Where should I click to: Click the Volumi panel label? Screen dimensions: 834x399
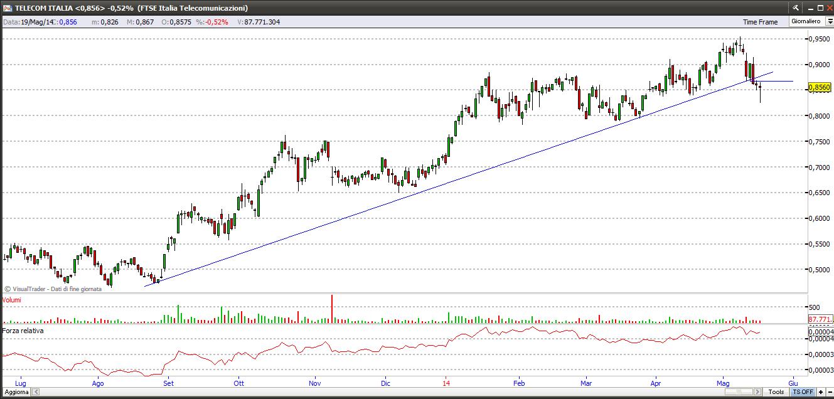coord(12,300)
